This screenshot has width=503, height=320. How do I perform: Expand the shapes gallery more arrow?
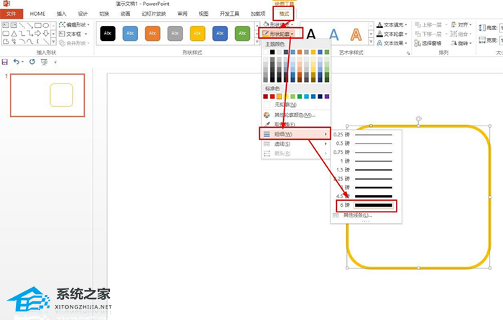tap(54, 42)
